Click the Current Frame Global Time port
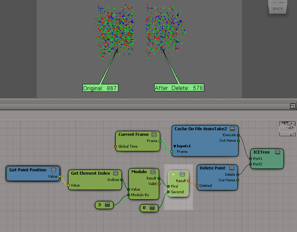Image resolution: width=297 pixels, height=232 pixels. [x=115, y=147]
